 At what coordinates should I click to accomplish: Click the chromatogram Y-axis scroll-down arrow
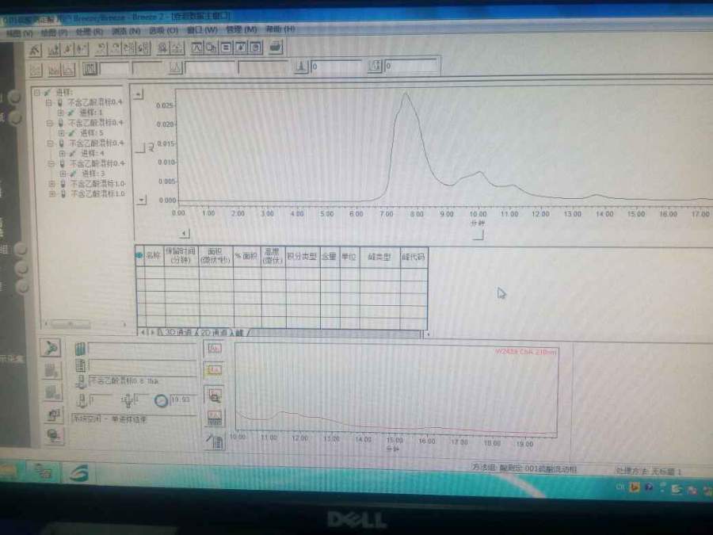point(142,200)
